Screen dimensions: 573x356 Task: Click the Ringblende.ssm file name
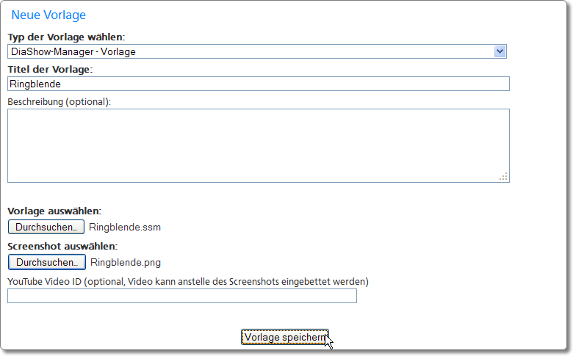(x=124, y=228)
